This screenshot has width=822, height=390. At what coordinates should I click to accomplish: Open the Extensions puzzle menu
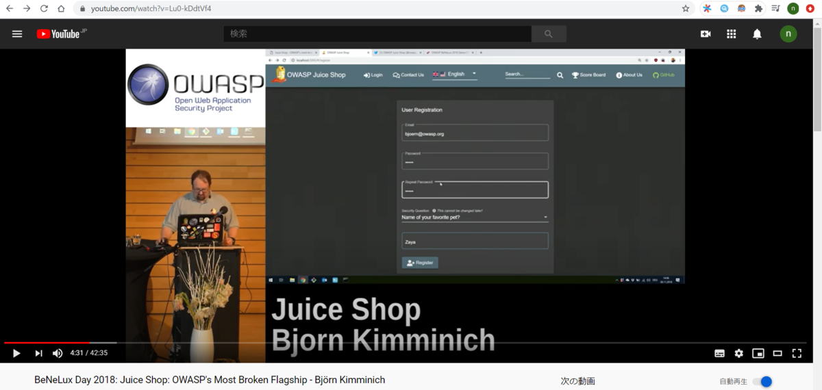(x=758, y=9)
